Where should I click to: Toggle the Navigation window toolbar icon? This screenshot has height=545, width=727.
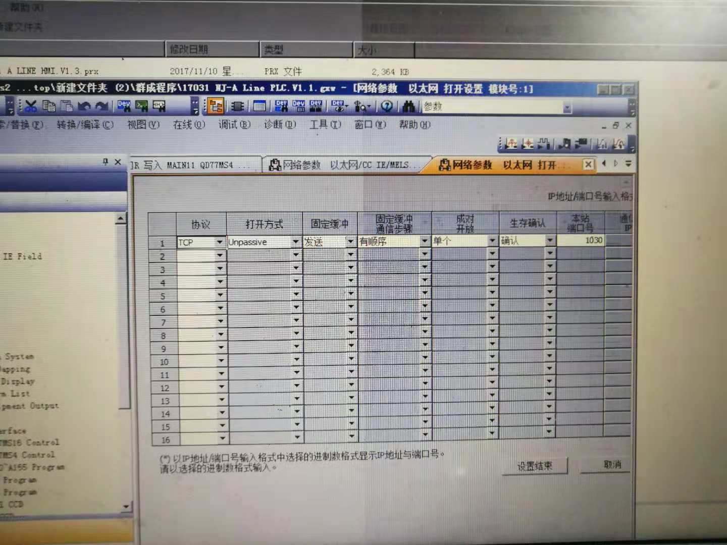click(x=216, y=106)
